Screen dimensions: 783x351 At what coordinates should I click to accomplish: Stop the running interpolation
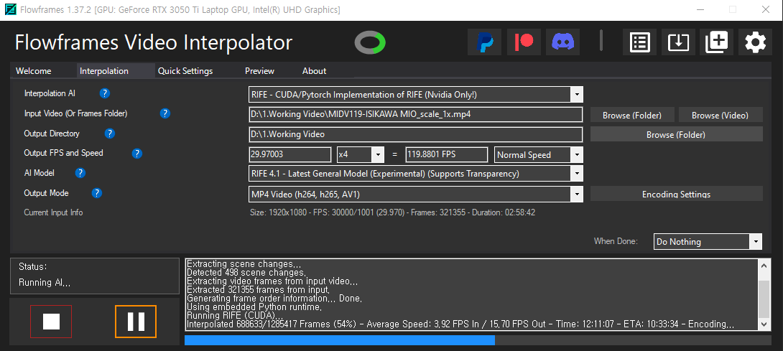(51, 322)
